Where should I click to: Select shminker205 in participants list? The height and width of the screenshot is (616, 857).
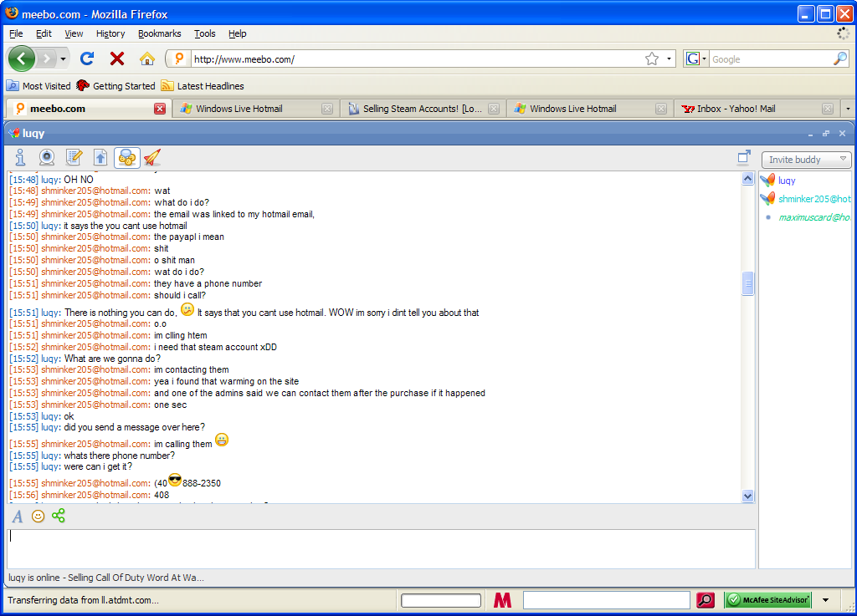[806, 199]
